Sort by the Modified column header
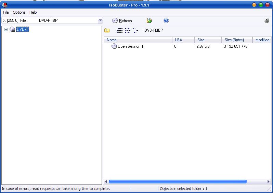This screenshot has height=193, width=273. coord(262,40)
